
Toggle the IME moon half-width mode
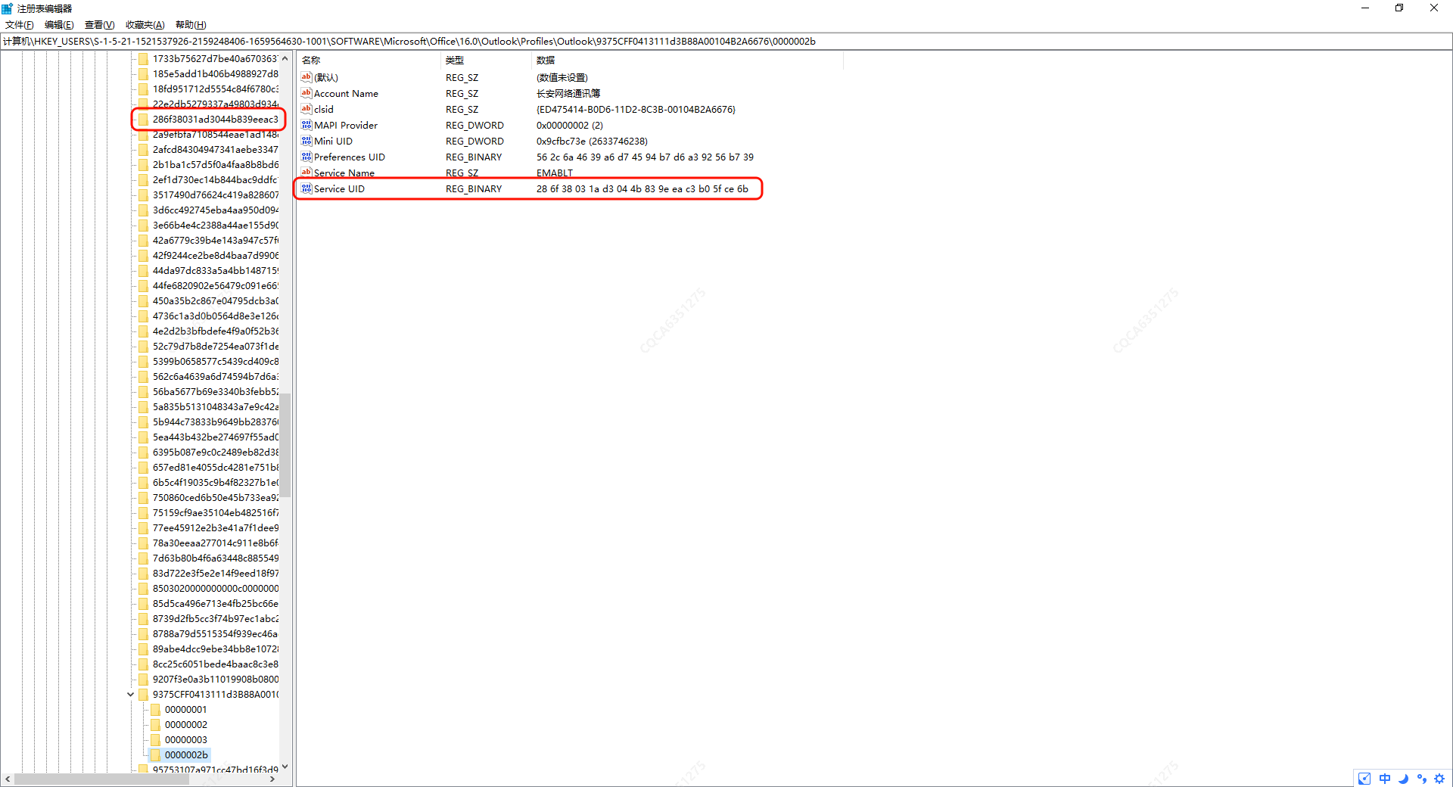click(x=1403, y=779)
